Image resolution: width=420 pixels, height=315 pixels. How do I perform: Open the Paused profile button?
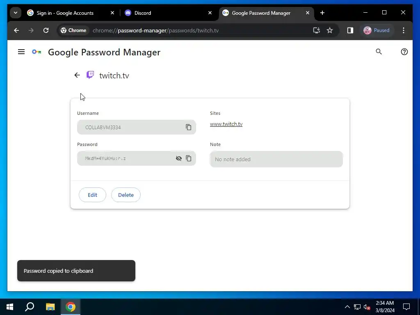(x=377, y=30)
